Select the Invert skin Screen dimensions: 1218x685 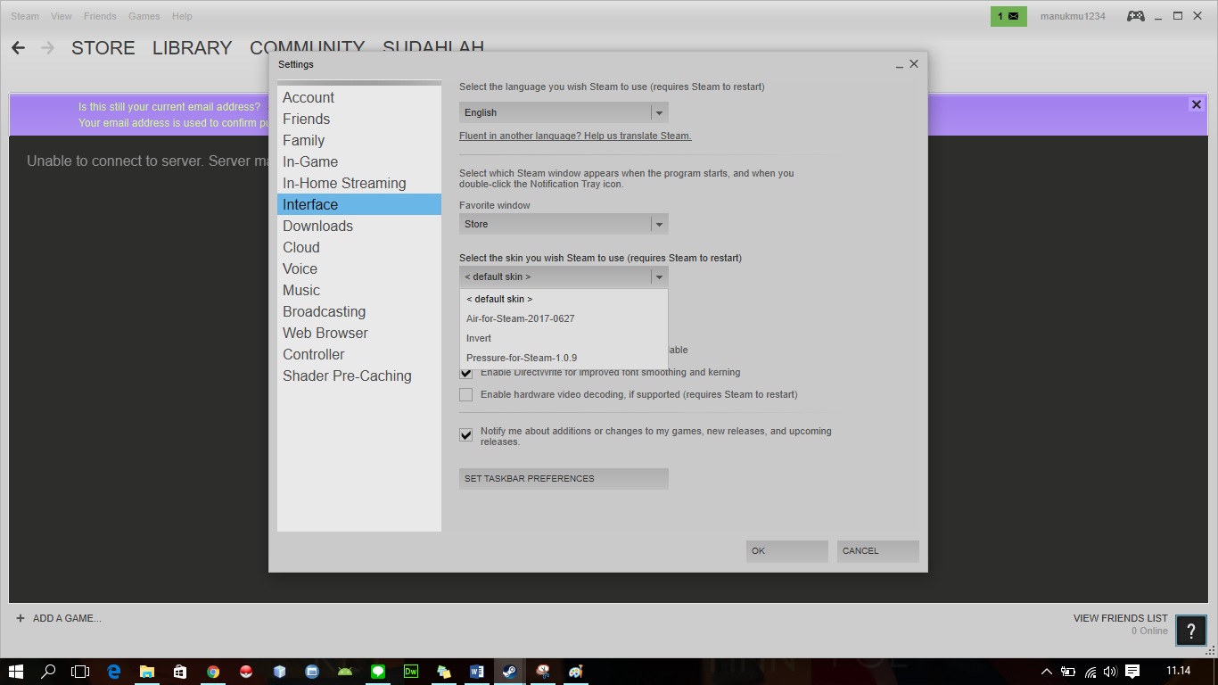(x=564, y=338)
